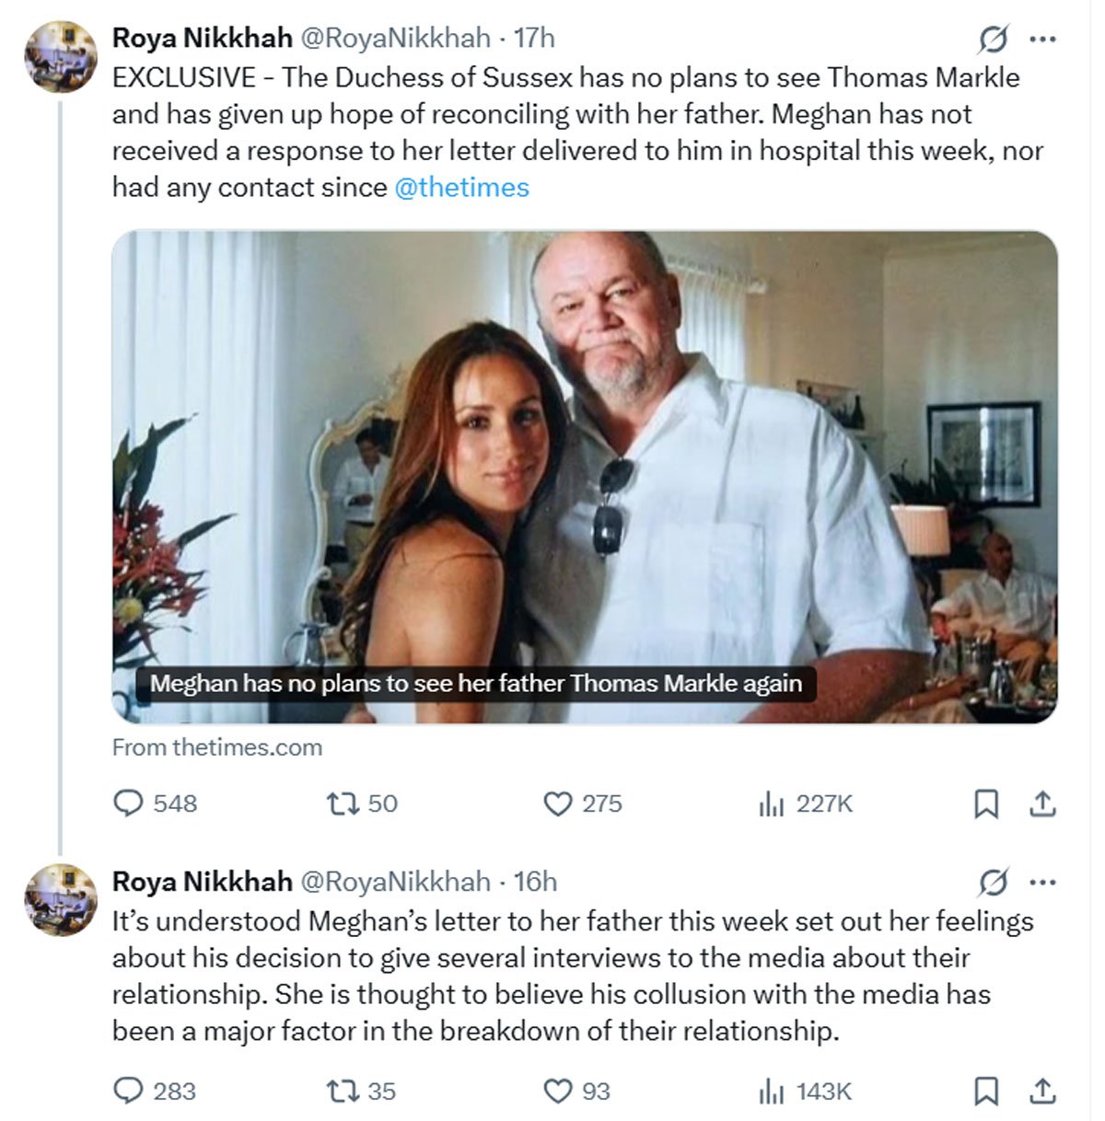View analytics of the 143K views tweet
Image resolution: width=1105 pixels, height=1121 pixels.
771,1092
